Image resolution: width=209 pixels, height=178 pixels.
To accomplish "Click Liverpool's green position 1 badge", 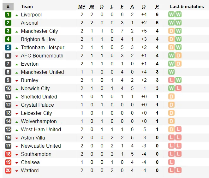I will coord(8,15).
